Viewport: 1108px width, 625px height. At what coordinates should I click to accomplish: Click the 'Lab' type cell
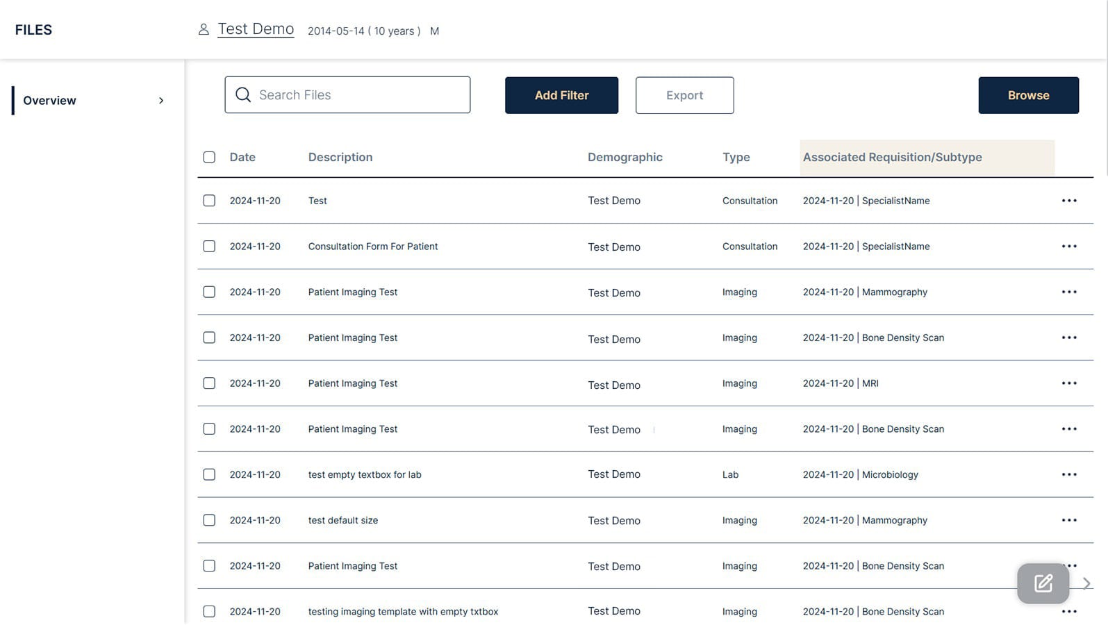730,474
